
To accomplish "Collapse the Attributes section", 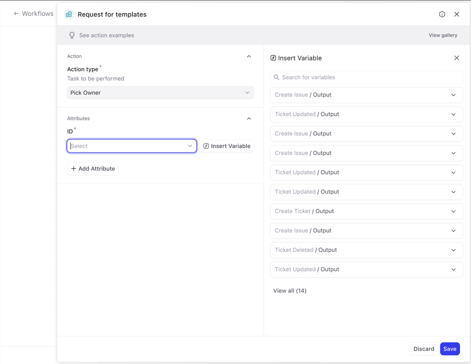I will 249,119.
